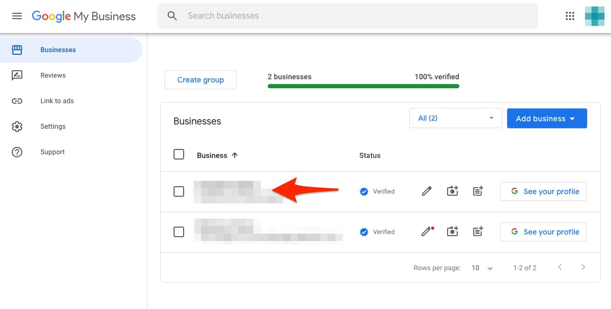Click the Search businesses field
The height and width of the screenshot is (309, 611).
coord(351,16)
